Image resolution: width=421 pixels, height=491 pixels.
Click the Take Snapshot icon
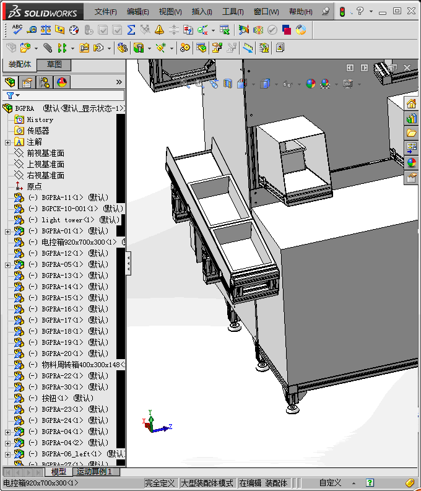pos(280,48)
